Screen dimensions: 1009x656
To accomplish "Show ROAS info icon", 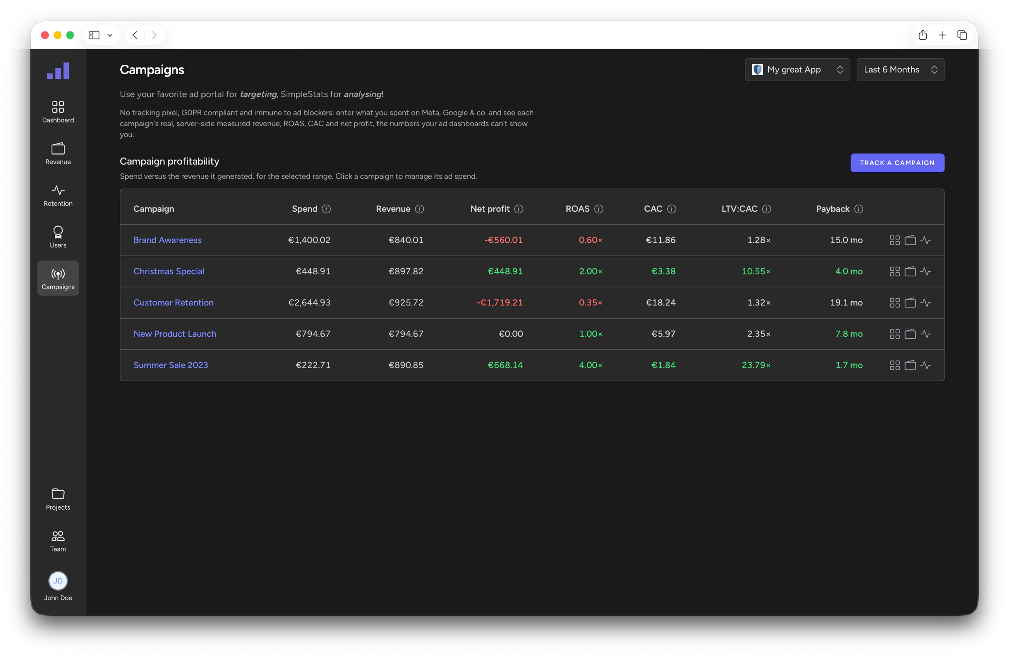I will click(599, 209).
